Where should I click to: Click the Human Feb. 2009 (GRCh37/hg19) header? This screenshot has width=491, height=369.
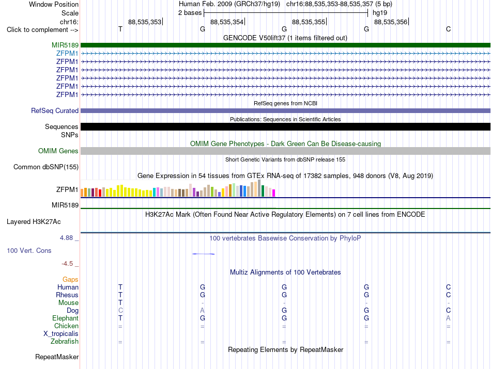click(x=229, y=4)
